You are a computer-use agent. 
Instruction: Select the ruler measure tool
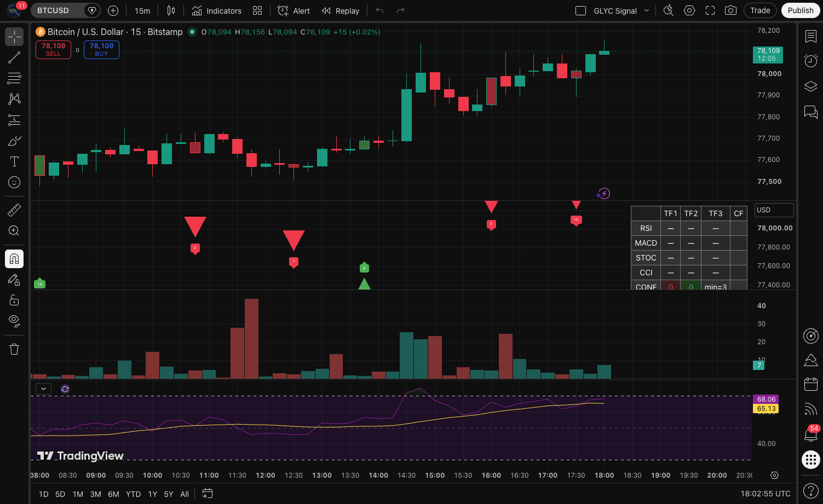click(x=14, y=210)
